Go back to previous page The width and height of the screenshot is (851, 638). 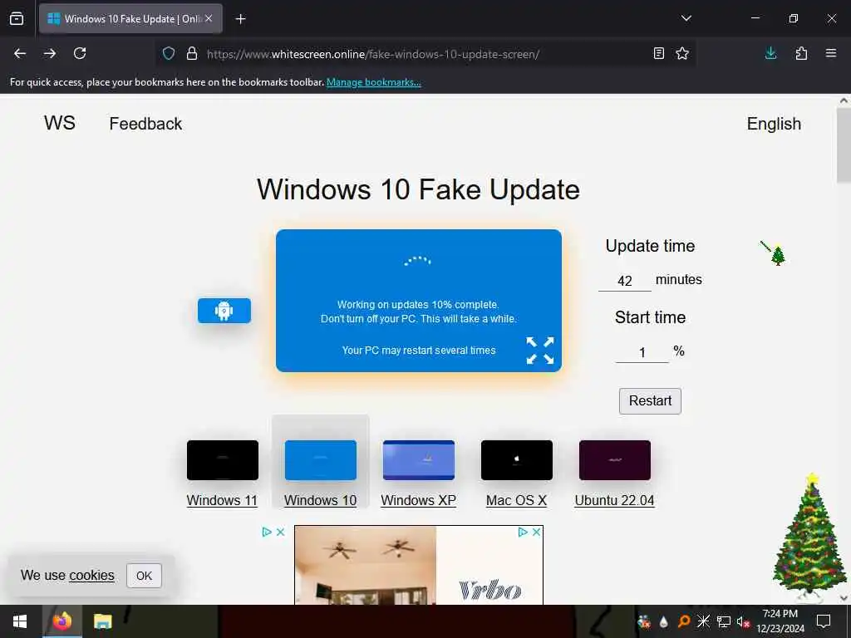[x=20, y=54]
